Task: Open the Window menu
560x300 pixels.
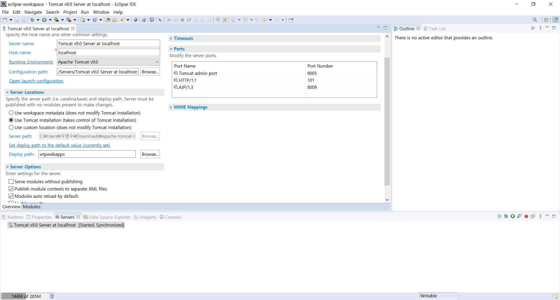Action: tap(101, 12)
